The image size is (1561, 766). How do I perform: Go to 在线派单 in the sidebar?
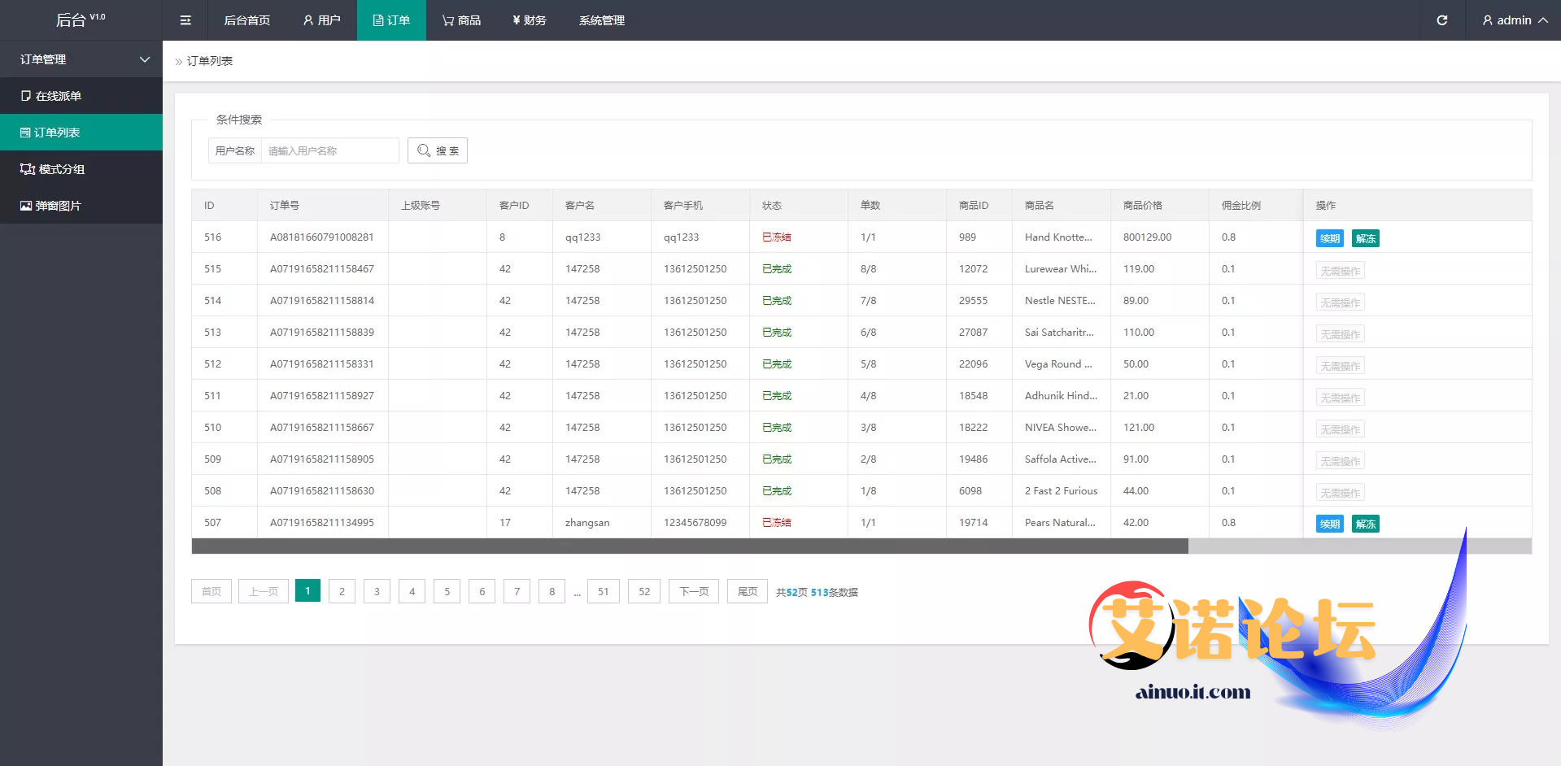(81, 96)
